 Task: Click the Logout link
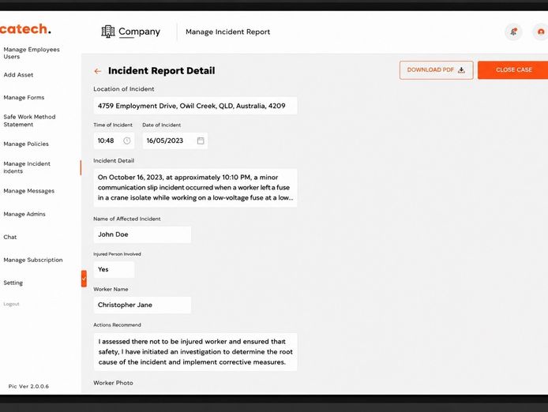click(x=11, y=304)
